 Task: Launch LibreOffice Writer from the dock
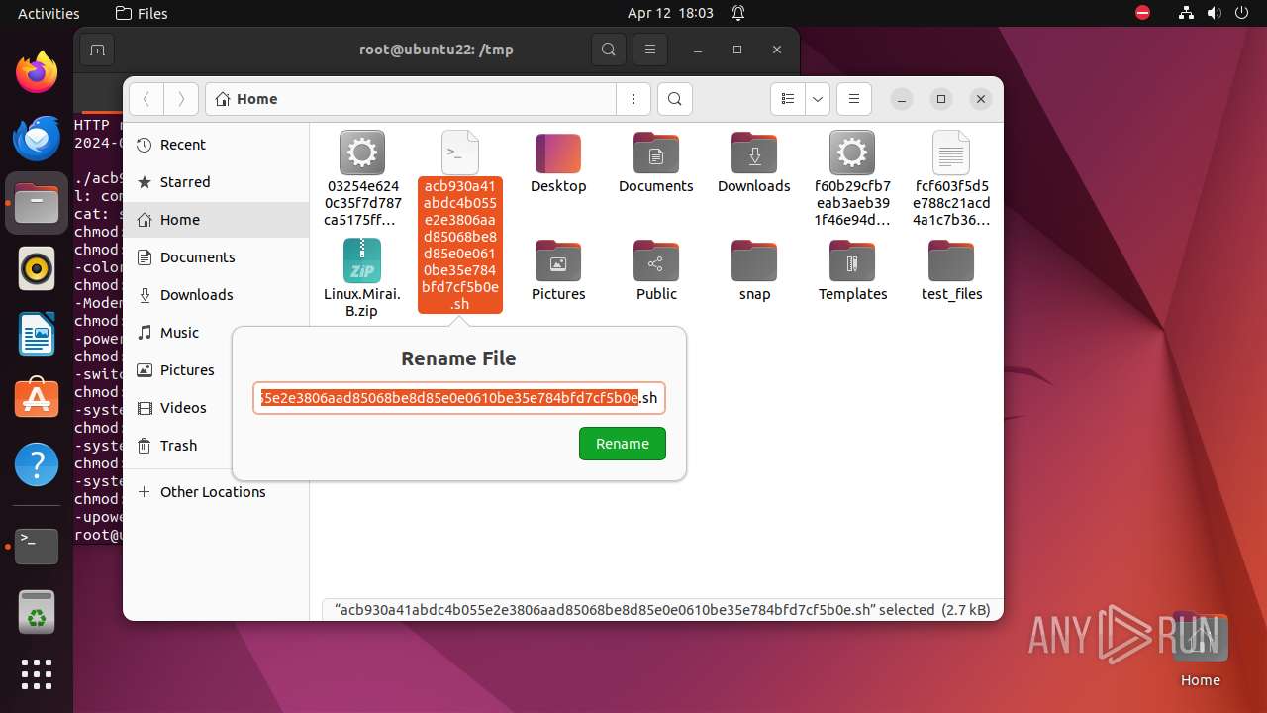tap(37, 334)
